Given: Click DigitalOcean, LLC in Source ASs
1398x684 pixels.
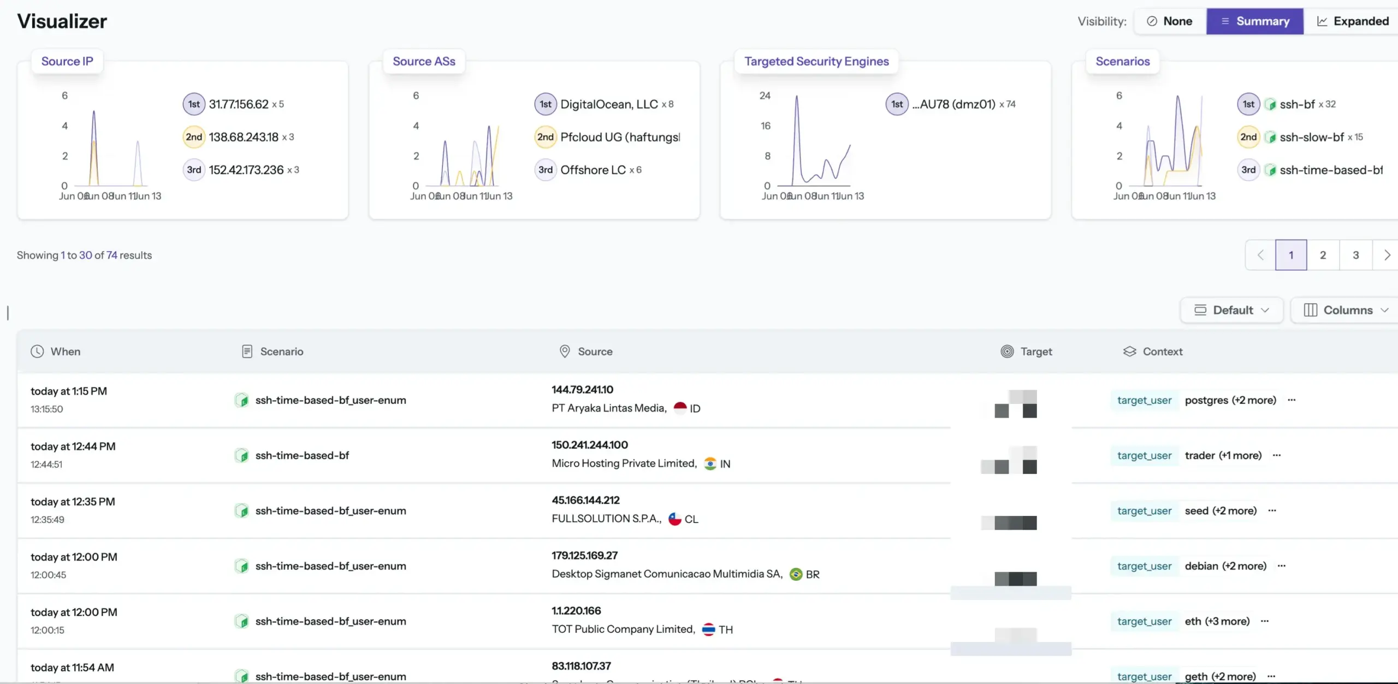Looking at the screenshot, I should coord(609,104).
